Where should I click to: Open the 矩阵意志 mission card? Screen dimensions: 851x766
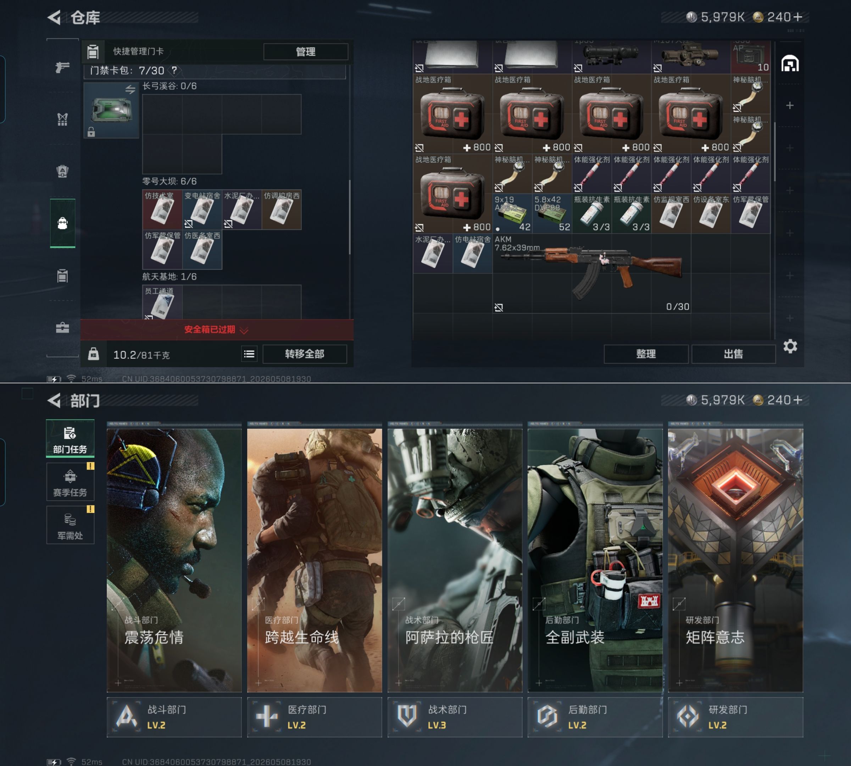click(736, 560)
